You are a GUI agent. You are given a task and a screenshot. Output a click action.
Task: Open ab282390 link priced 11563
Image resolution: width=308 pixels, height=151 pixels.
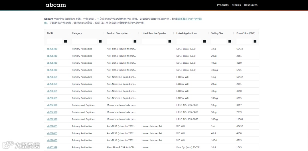[52, 119]
